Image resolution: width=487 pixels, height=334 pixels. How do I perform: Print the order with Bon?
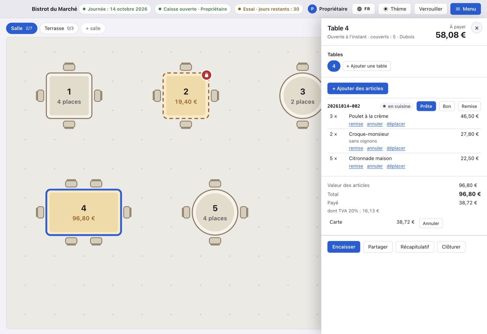[447, 106]
